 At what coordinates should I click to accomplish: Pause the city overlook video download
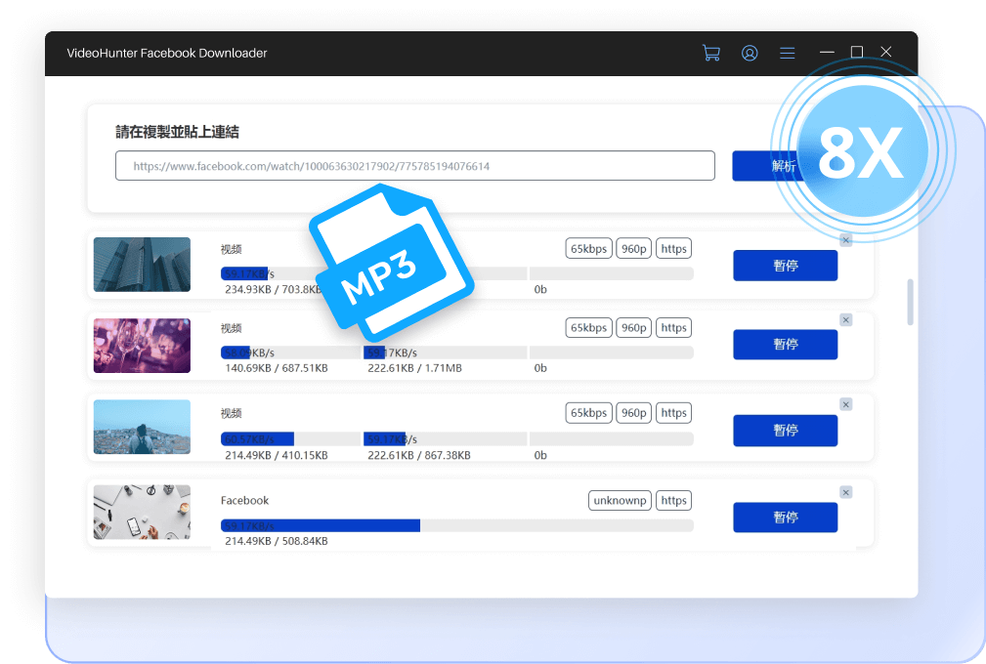786,431
